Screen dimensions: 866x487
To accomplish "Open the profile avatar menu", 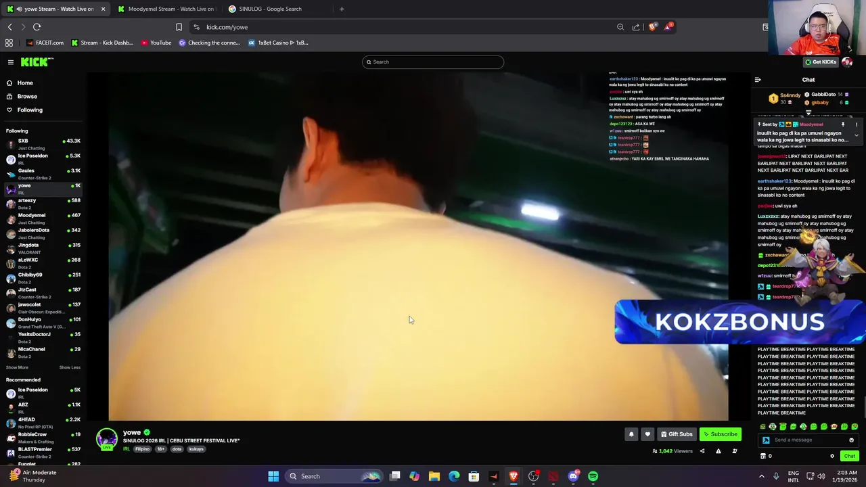I will click(x=847, y=62).
